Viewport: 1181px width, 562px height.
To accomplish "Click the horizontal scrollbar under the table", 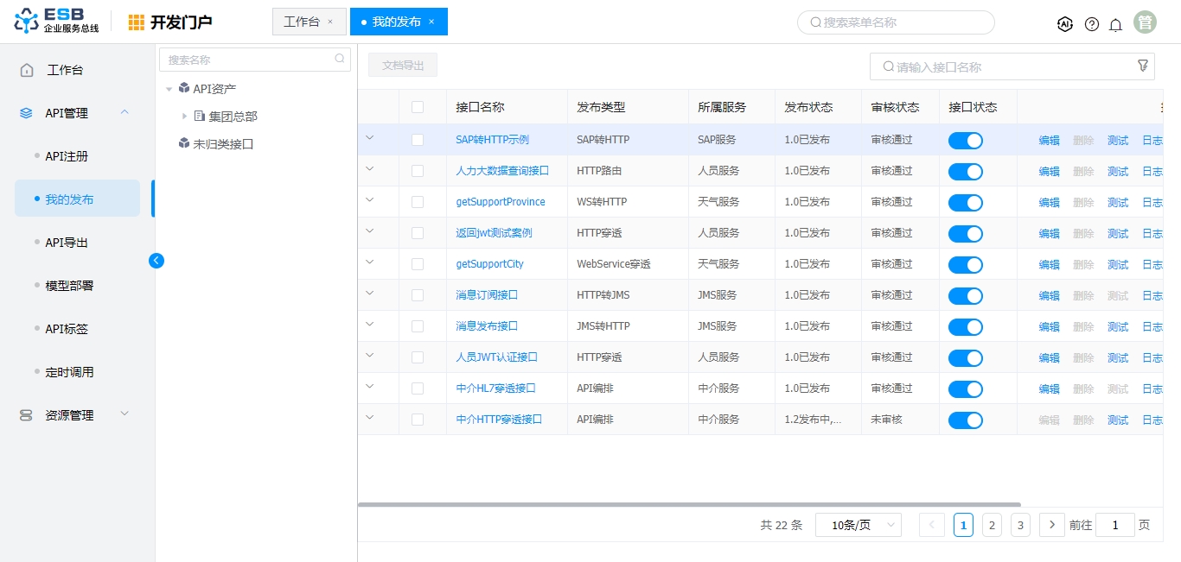I will tap(689, 504).
